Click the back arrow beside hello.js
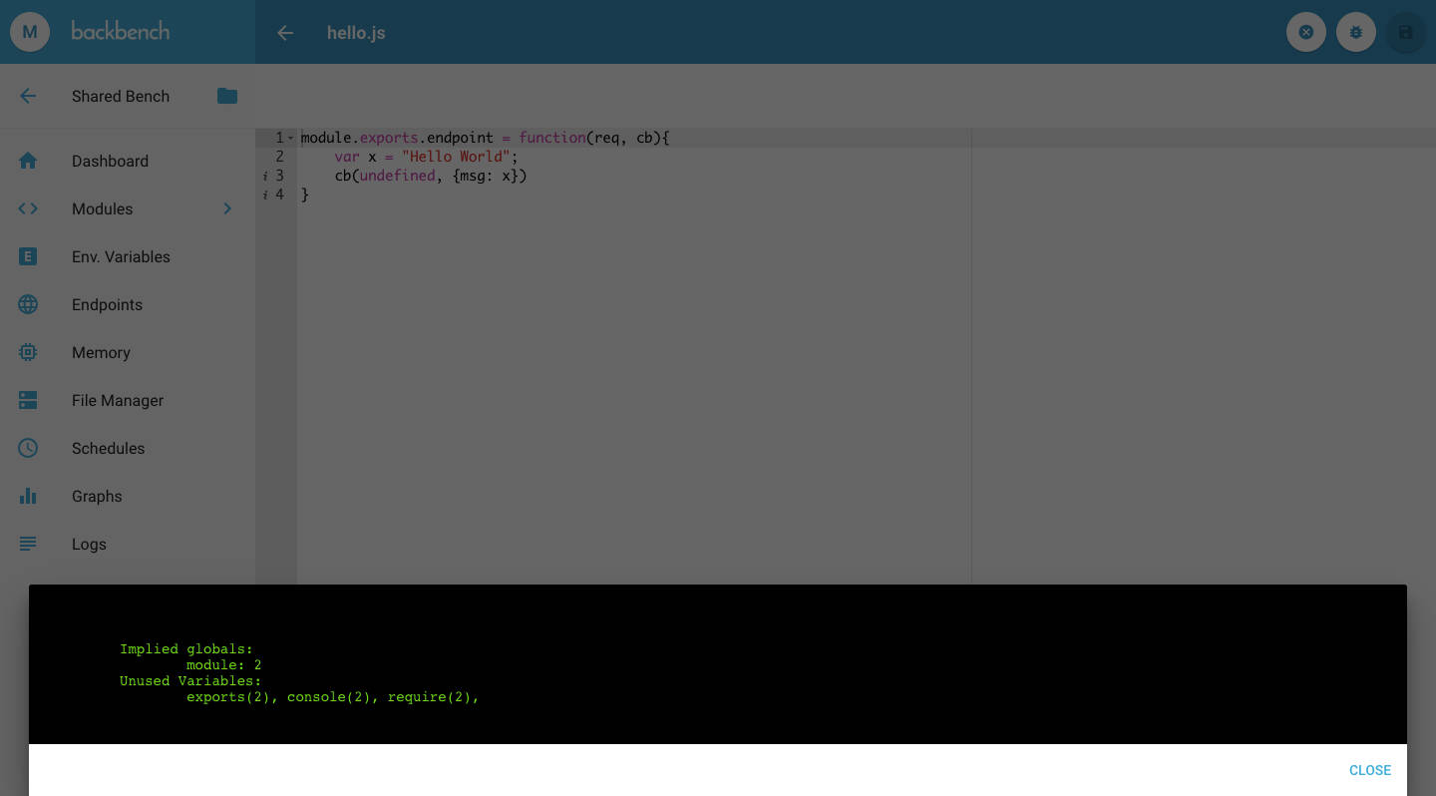Image resolution: width=1436 pixels, height=796 pixels. 285,33
